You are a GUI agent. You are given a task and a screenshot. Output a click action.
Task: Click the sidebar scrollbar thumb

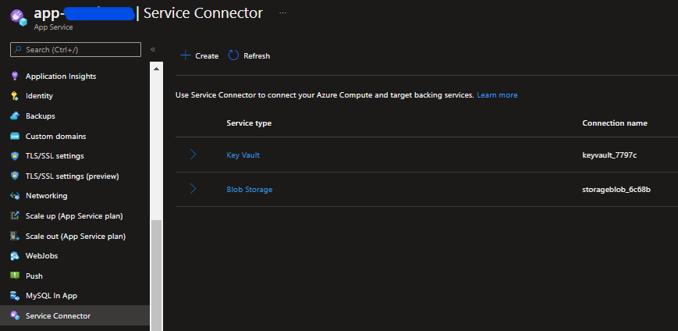pyautogui.click(x=156, y=276)
